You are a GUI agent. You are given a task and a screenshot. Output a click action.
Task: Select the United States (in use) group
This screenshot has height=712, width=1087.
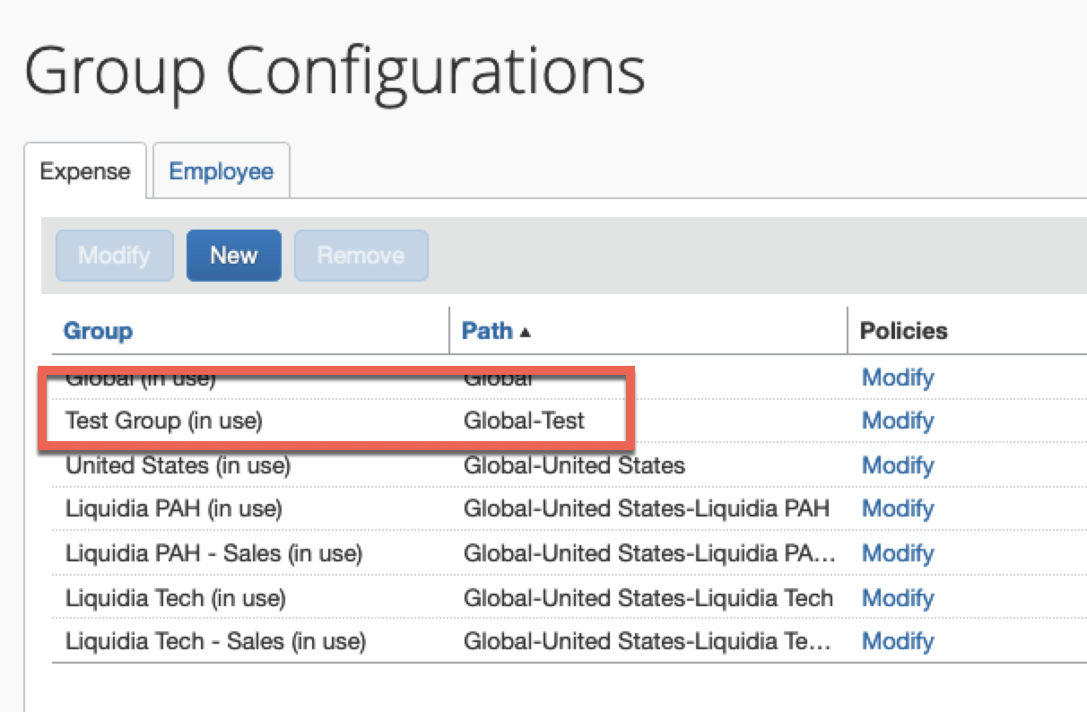178,465
